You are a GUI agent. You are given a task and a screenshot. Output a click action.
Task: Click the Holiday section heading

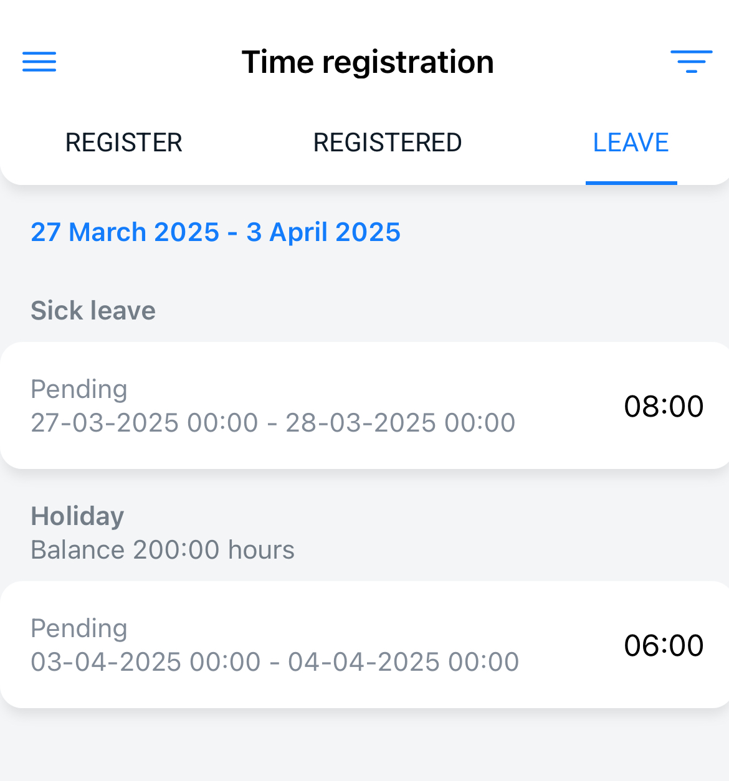(x=77, y=516)
